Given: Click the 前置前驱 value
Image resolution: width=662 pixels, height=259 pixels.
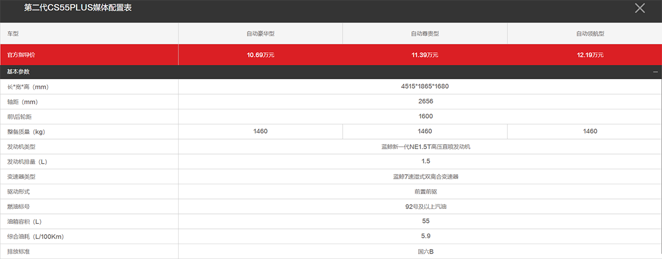Looking at the screenshot, I should click(x=425, y=191).
